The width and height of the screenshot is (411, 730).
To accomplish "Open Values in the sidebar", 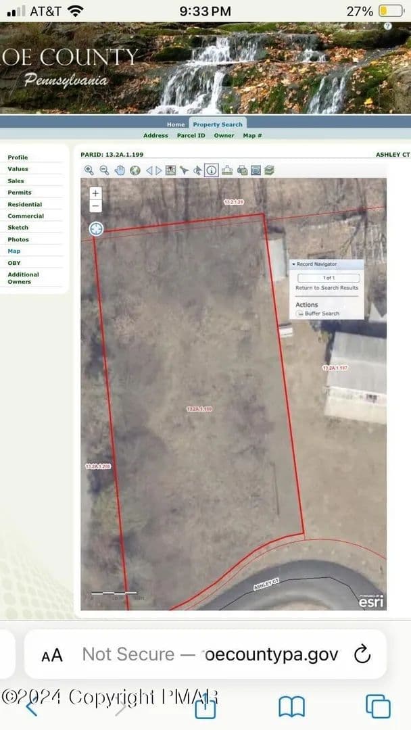I will coord(18,169).
